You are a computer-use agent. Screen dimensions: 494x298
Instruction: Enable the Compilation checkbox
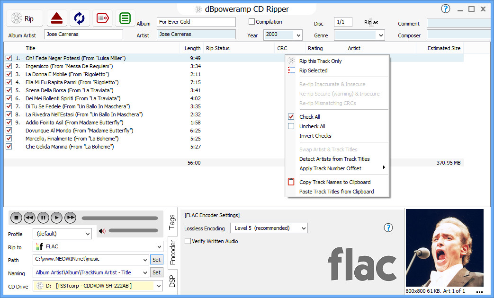pyautogui.click(x=251, y=21)
